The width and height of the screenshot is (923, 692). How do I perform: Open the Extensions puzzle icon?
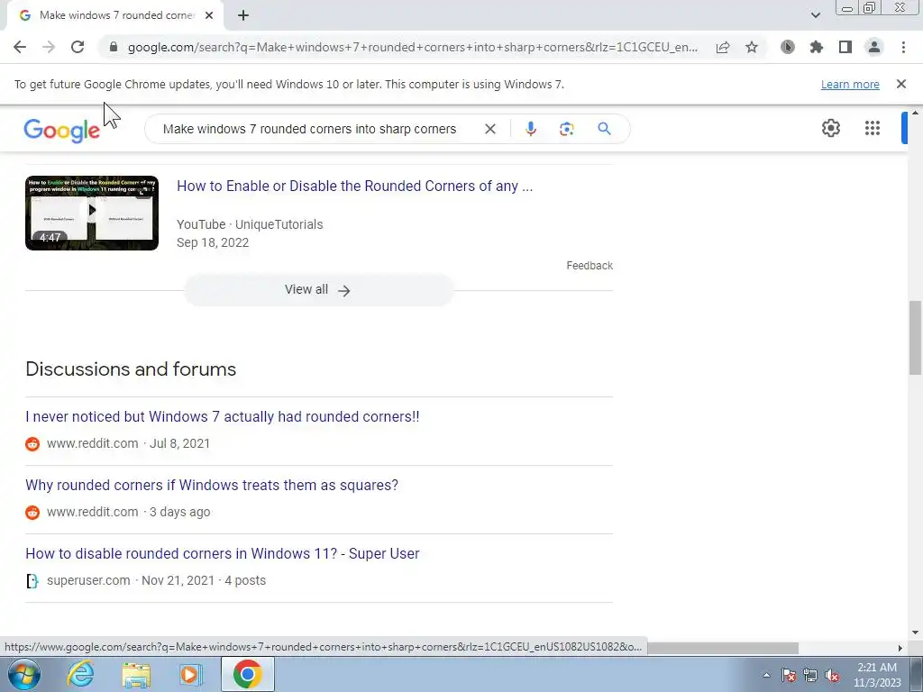coord(817,47)
